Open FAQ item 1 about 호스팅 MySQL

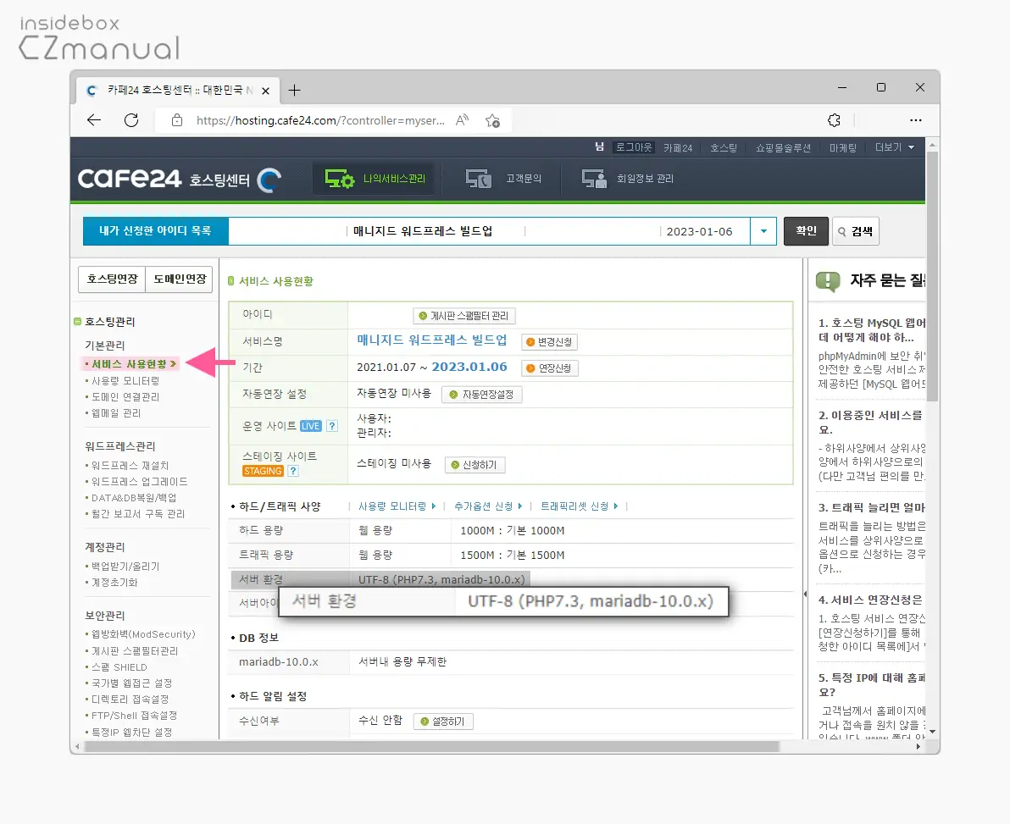point(872,329)
